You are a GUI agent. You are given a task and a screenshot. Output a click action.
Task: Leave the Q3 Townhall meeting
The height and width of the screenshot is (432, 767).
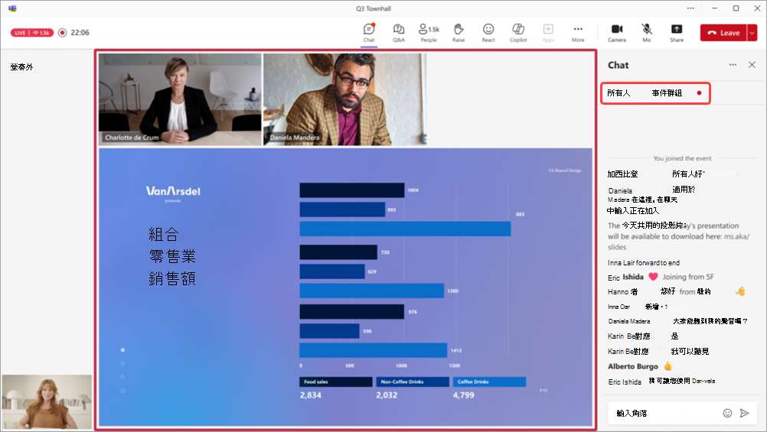pos(723,33)
